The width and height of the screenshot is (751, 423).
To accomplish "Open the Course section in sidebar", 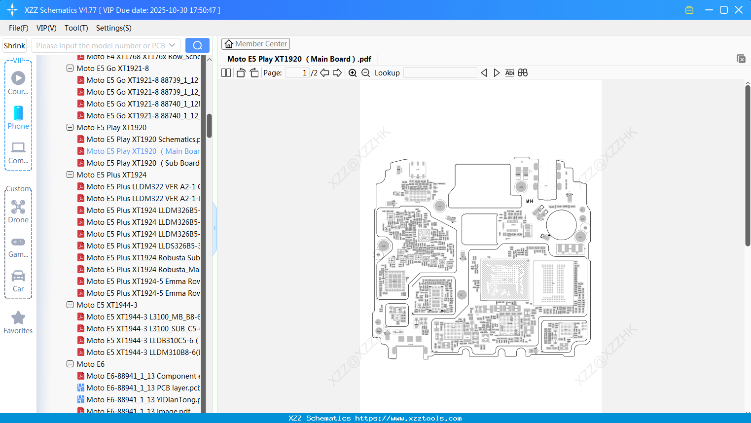I will (18, 83).
